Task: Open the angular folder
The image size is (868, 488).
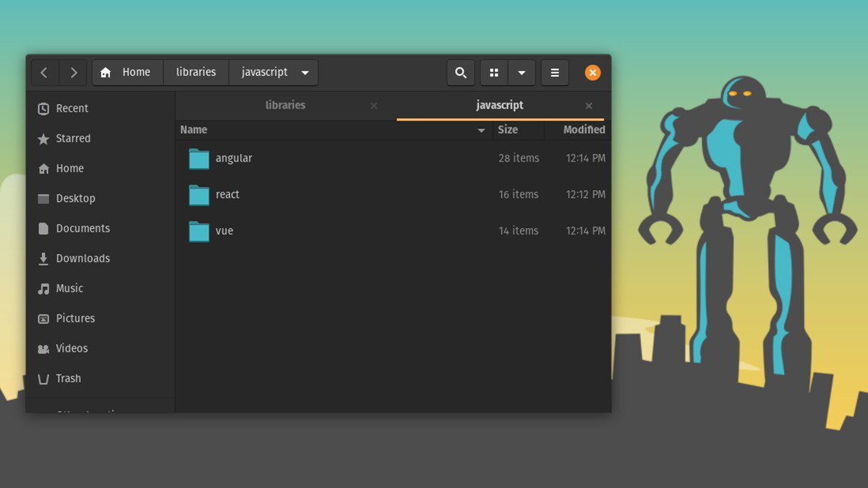Action: 234,158
